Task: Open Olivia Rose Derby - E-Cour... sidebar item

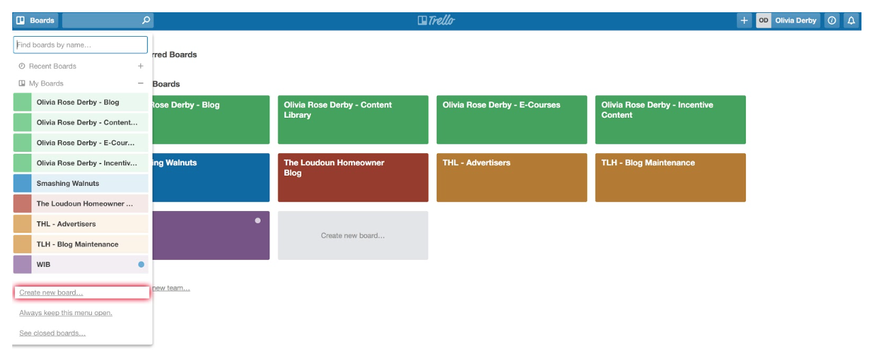Action: (x=80, y=143)
